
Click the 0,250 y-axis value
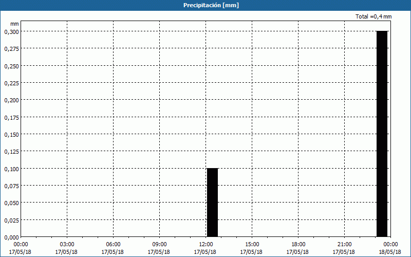click(x=11, y=66)
